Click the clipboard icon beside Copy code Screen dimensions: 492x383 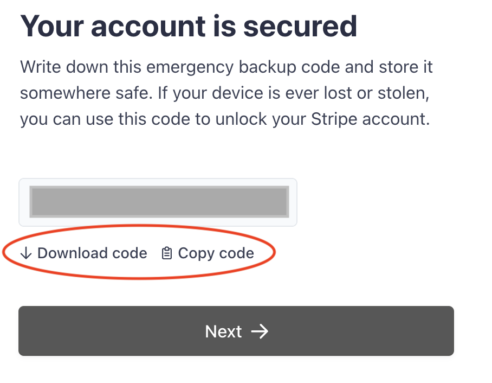point(167,253)
